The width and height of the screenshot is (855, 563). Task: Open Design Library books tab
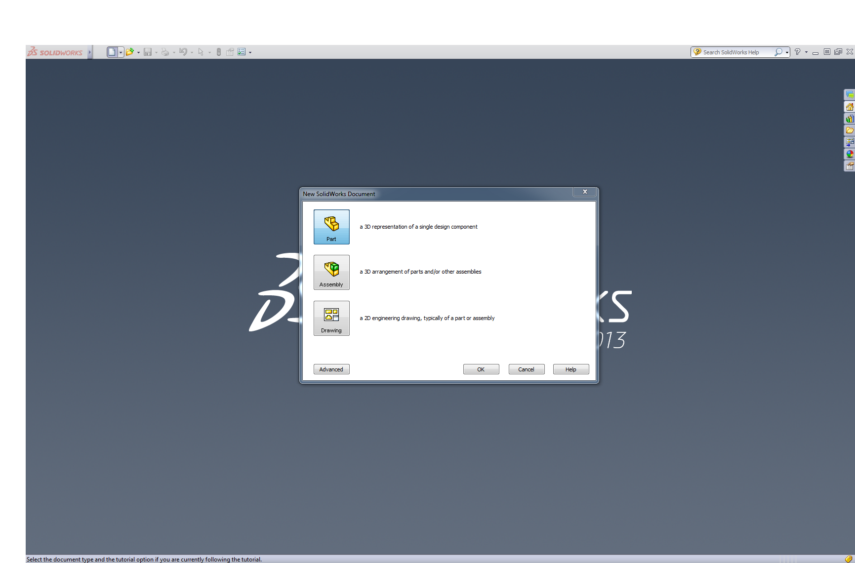click(x=850, y=119)
